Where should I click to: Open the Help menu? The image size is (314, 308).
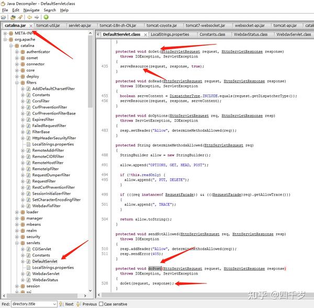(x=64, y=10)
